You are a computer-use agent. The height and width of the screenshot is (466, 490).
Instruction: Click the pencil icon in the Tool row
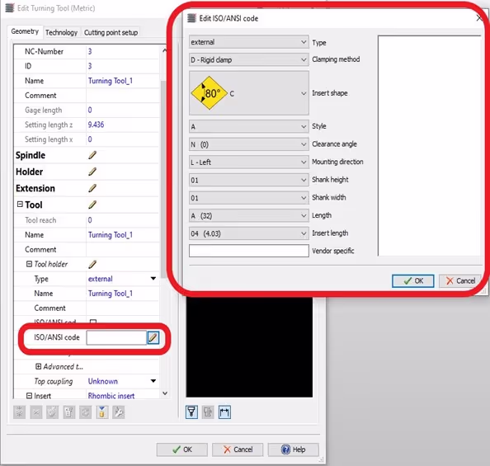click(x=92, y=205)
